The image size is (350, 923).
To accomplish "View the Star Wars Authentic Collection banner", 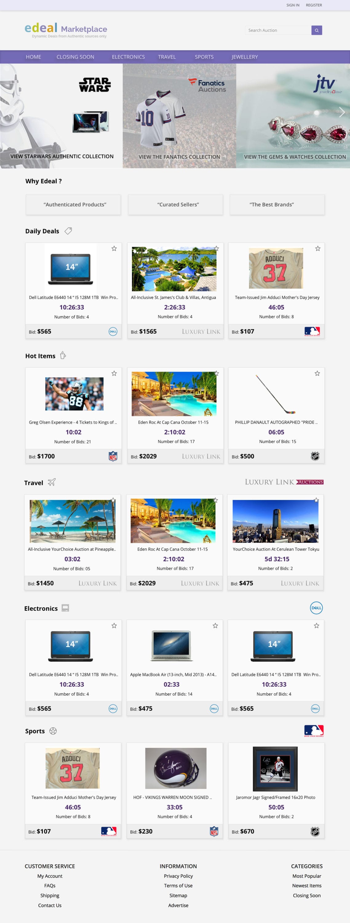I will pos(61,116).
